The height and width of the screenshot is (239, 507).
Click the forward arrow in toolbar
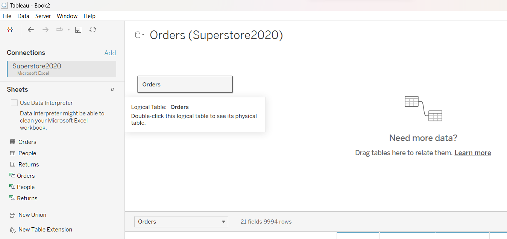[45, 30]
